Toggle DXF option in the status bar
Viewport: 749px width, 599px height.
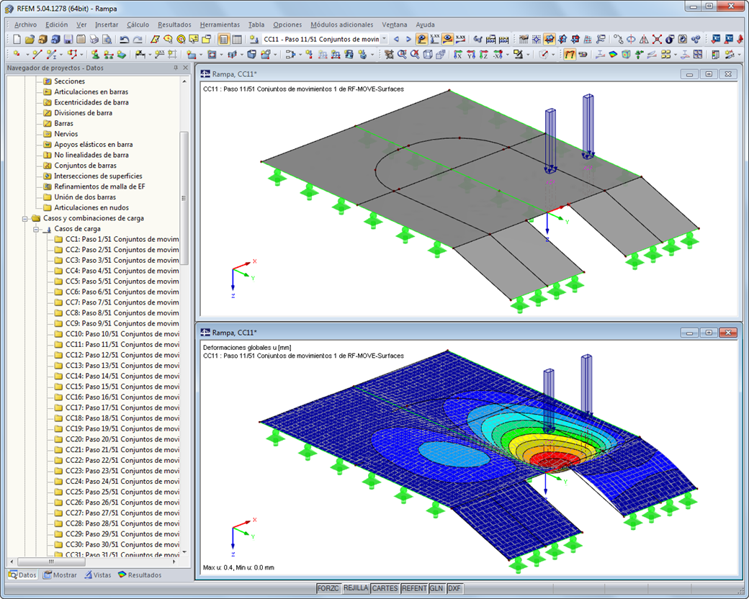pos(454,588)
